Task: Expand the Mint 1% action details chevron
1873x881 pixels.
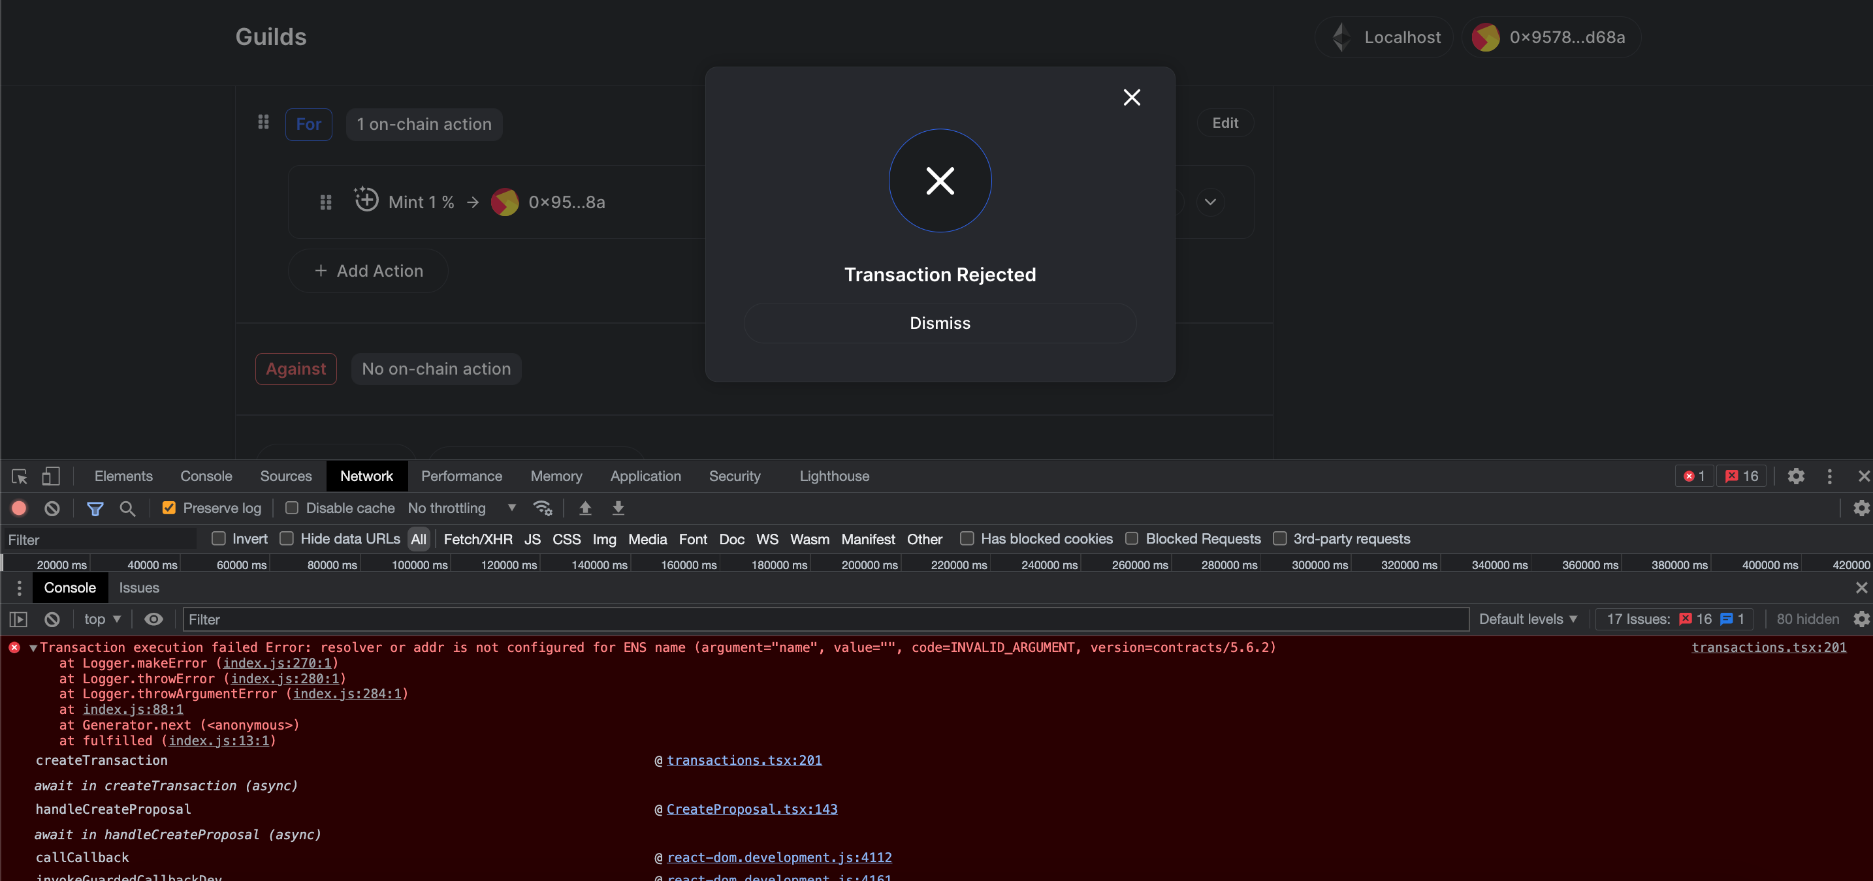Action: (x=1210, y=202)
